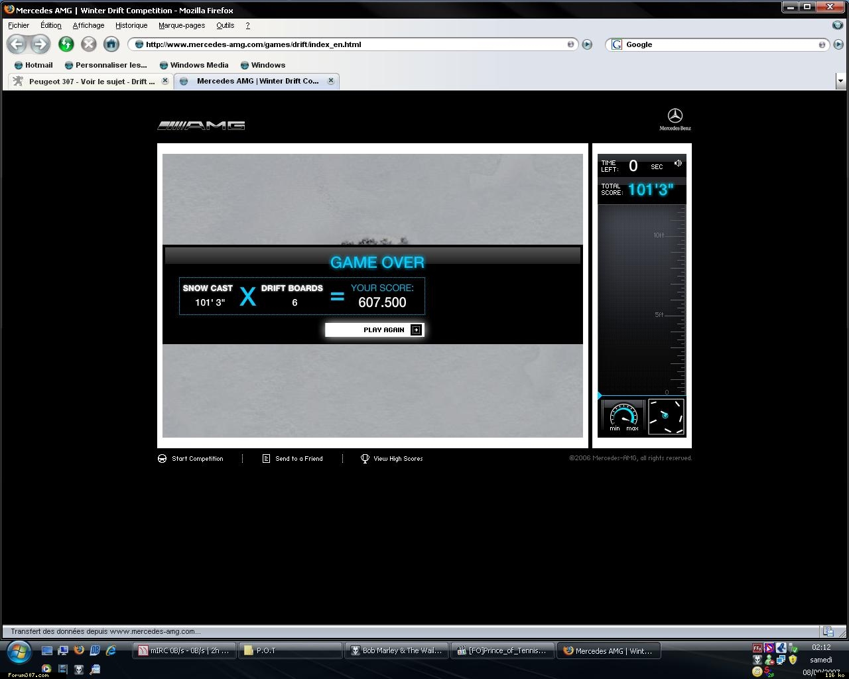Go to the Home page icon
Image resolution: width=849 pixels, height=679 pixels.
tap(111, 44)
